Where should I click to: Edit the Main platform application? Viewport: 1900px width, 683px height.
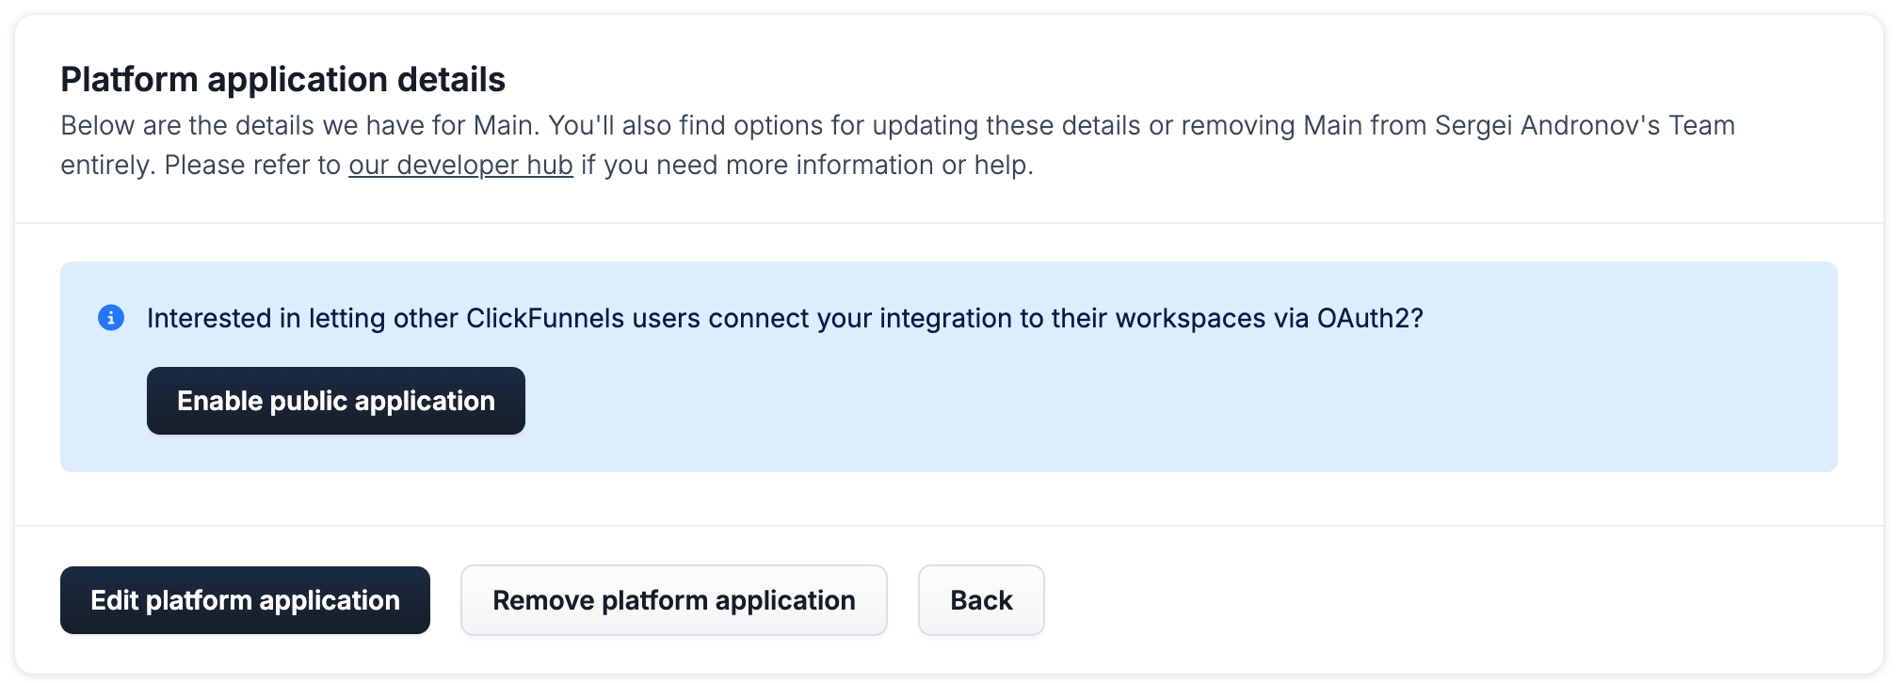[245, 600]
